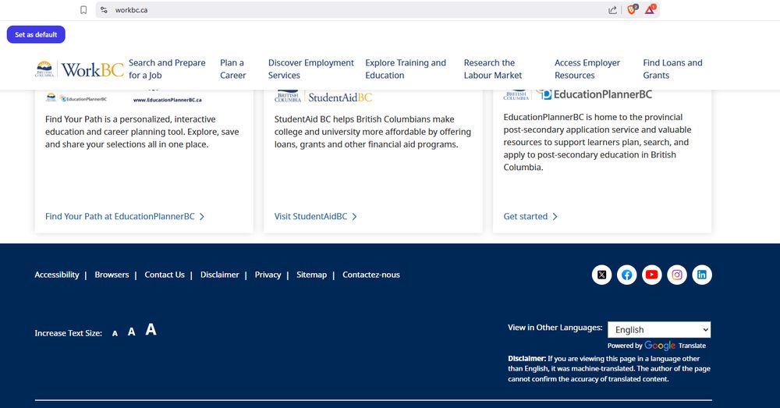Open the YouTube social icon
Image resolution: width=780 pixels, height=408 pixels.
click(x=651, y=275)
